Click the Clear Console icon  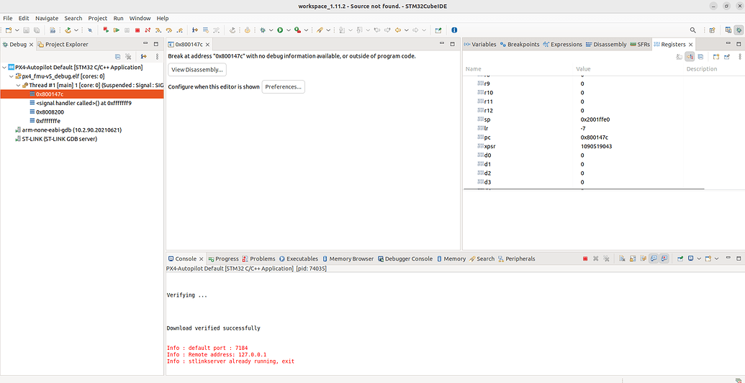[x=621, y=258]
